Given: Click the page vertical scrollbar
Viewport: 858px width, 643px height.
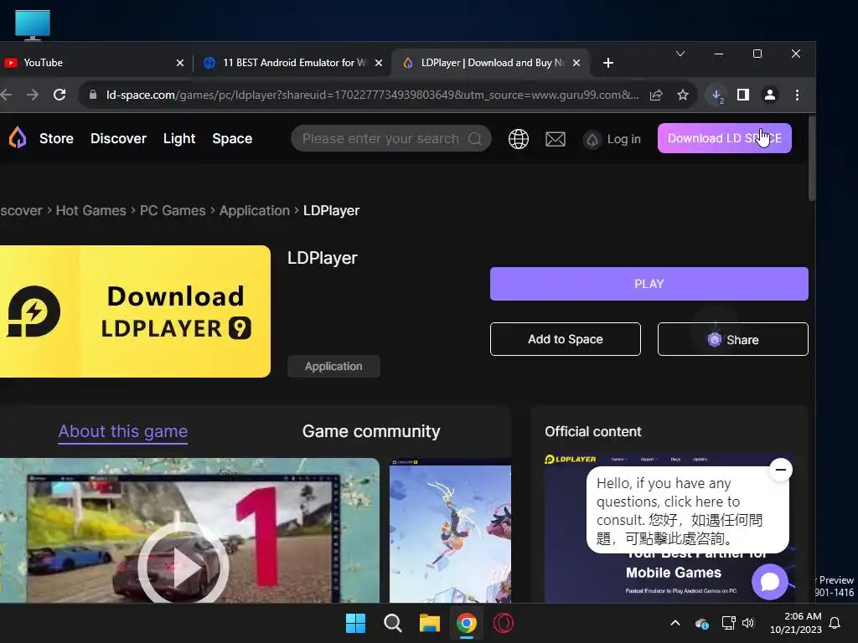Looking at the screenshot, I should [811, 158].
